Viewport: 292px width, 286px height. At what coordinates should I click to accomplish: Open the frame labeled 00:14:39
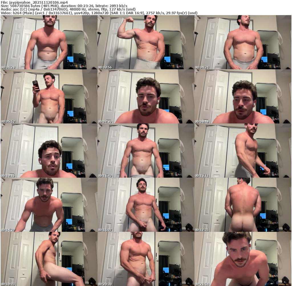pos(49,205)
